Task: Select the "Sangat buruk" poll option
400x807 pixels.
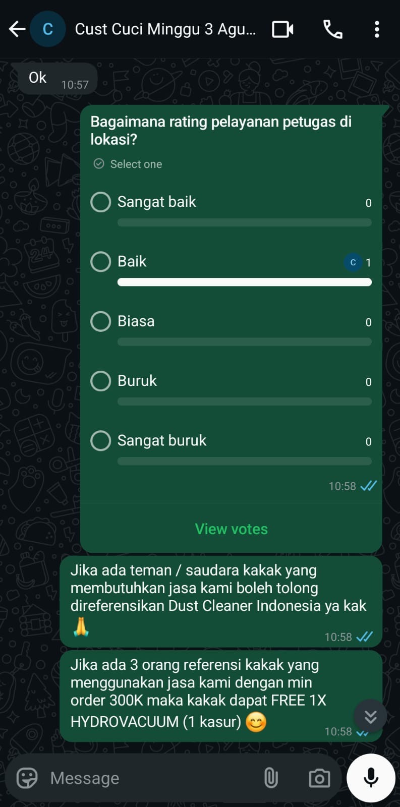Action: tap(231, 447)
